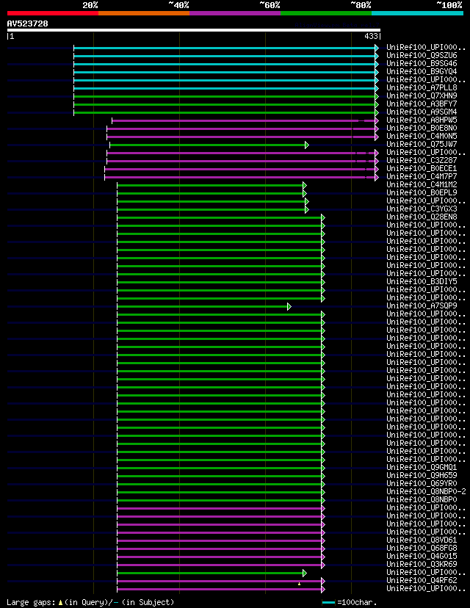Click the orange ~40% legend color segment

(144, 13)
